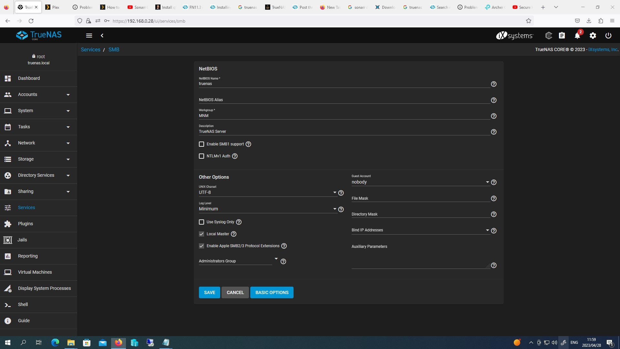Viewport: 620px width, 349px height.
Task: Show help for Use Syslog Only
Action: tap(239, 222)
